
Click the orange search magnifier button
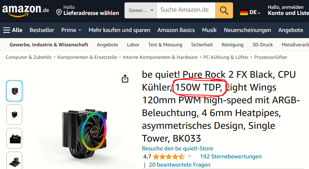[224, 10]
